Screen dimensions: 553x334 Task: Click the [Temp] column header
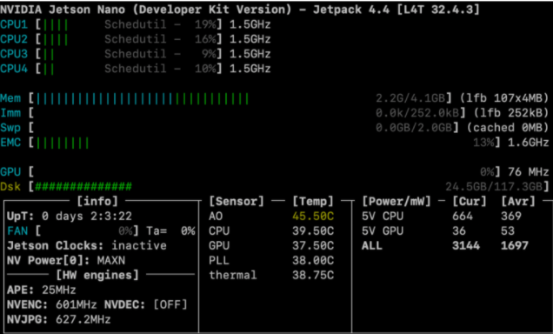click(313, 201)
